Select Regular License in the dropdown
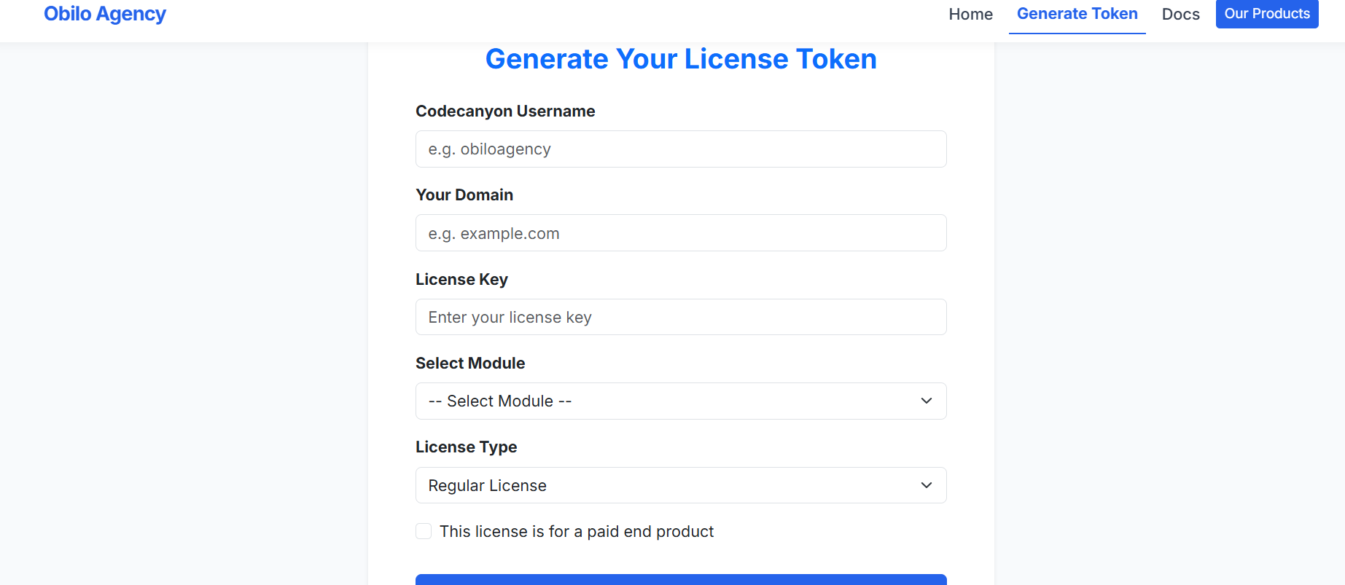The width and height of the screenshot is (1345, 585). [x=680, y=485]
